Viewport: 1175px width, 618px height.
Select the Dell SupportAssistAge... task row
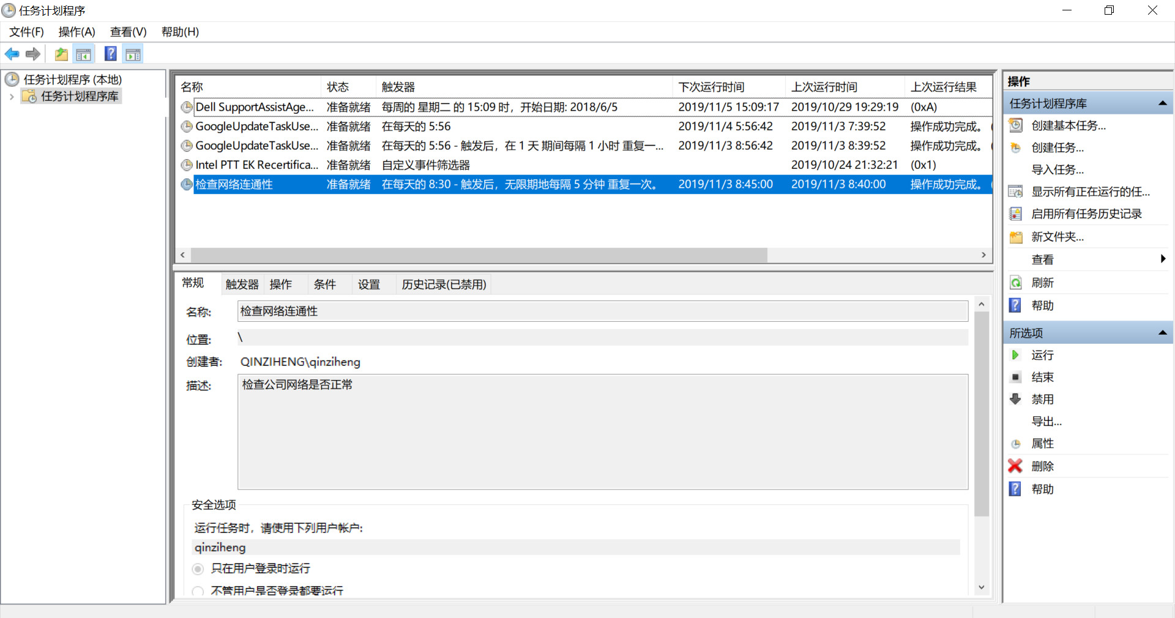coord(584,107)
